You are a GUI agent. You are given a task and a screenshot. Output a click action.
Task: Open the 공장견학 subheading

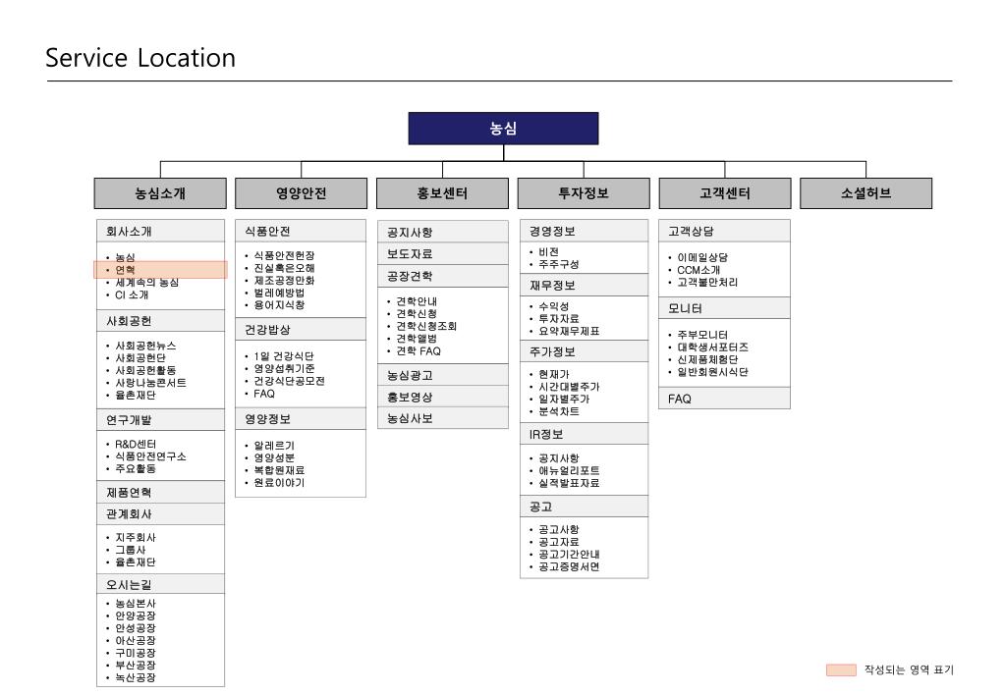[x=443, y=276]
